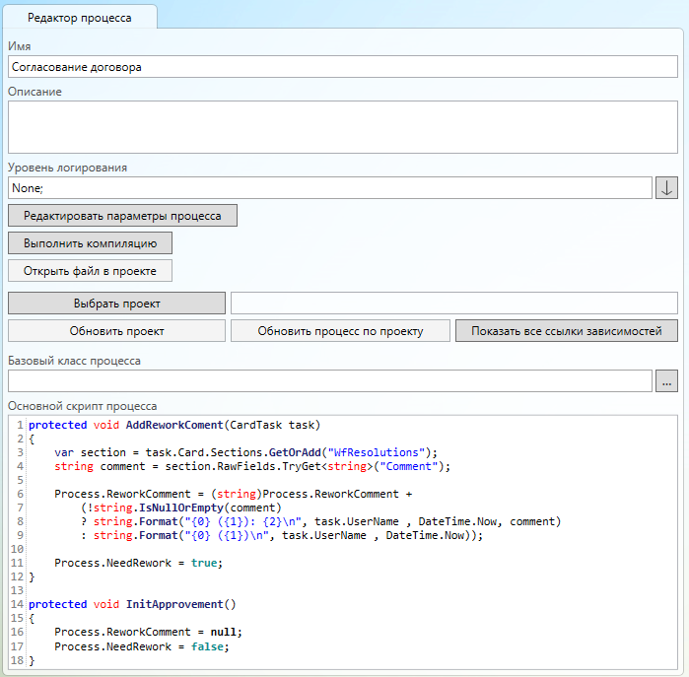
Task: Click the Имя input field
Action: coord(342,68)
